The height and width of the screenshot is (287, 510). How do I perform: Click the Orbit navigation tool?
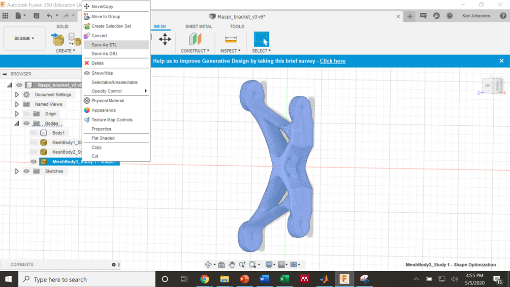pos(208,264)
